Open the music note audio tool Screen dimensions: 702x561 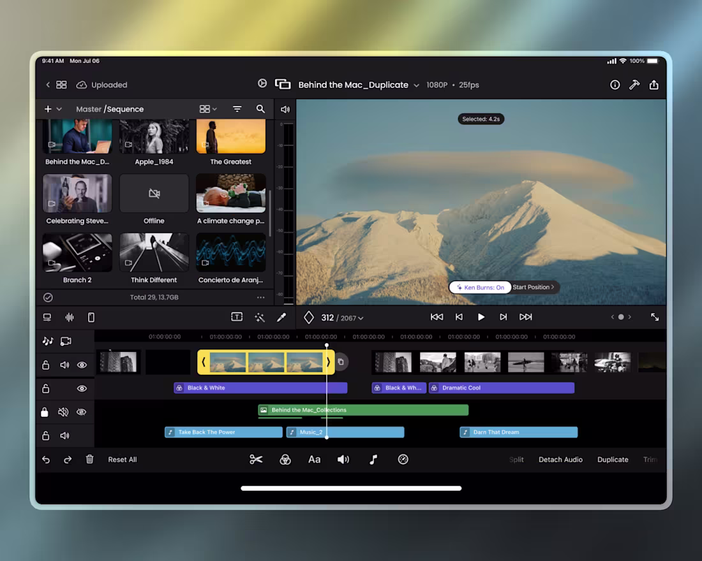(373, 459)
